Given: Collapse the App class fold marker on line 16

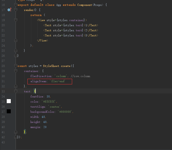Looking at the screenshot, I should tap(16, 5).
